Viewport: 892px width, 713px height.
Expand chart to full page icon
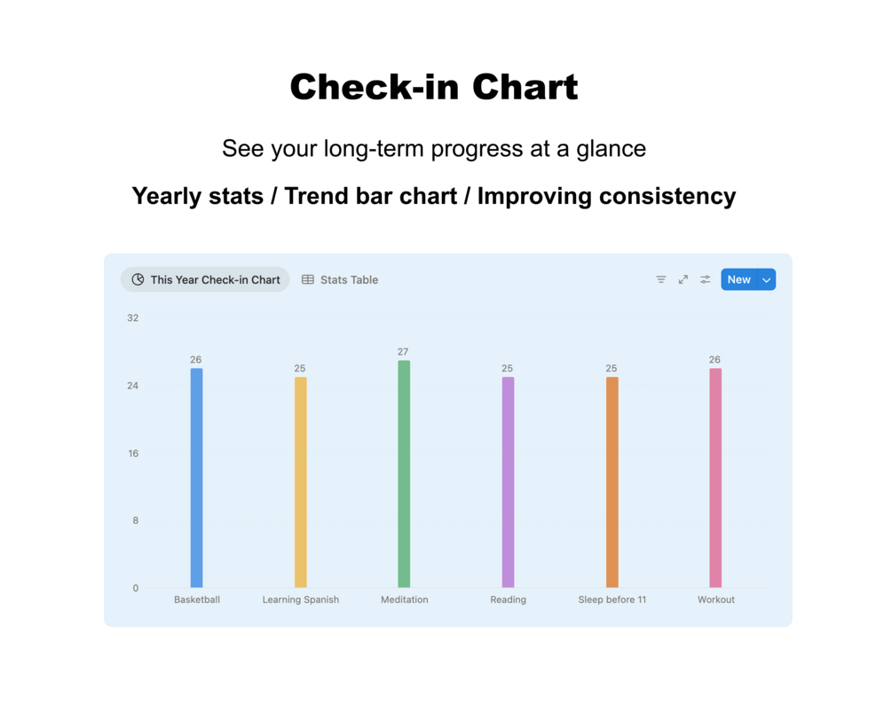pyautogui.click(x=683, y=279)
